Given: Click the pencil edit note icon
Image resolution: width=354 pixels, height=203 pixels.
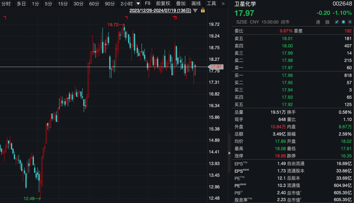Looking at the screenshot, I should point(337,22).
